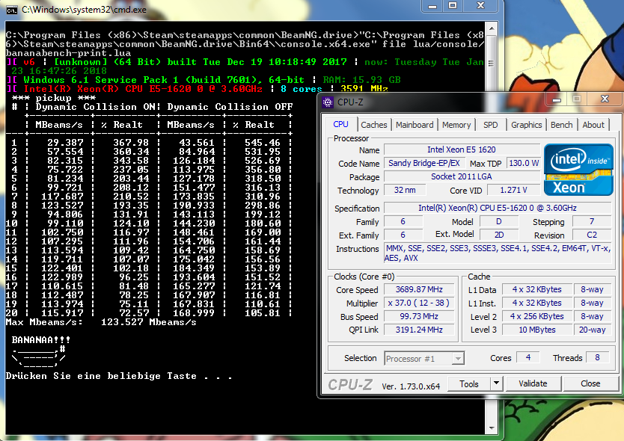Click the 'Dynamic Collision ON' column header

(x=96, y=107)
